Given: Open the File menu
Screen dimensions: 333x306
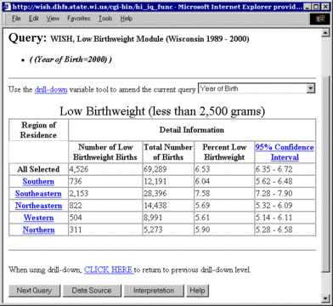Looking at the screenshot, I should point(16,19).
